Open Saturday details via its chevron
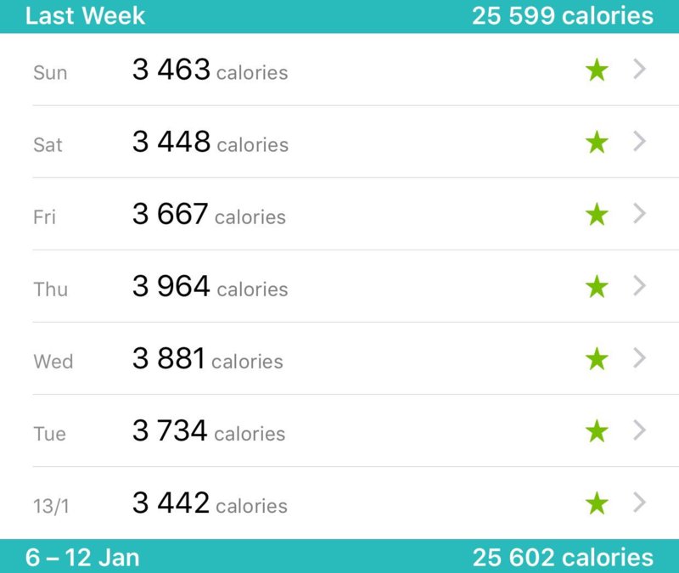Image resolution: width=679 pixels, height=573 pixels. coord(640,141)
